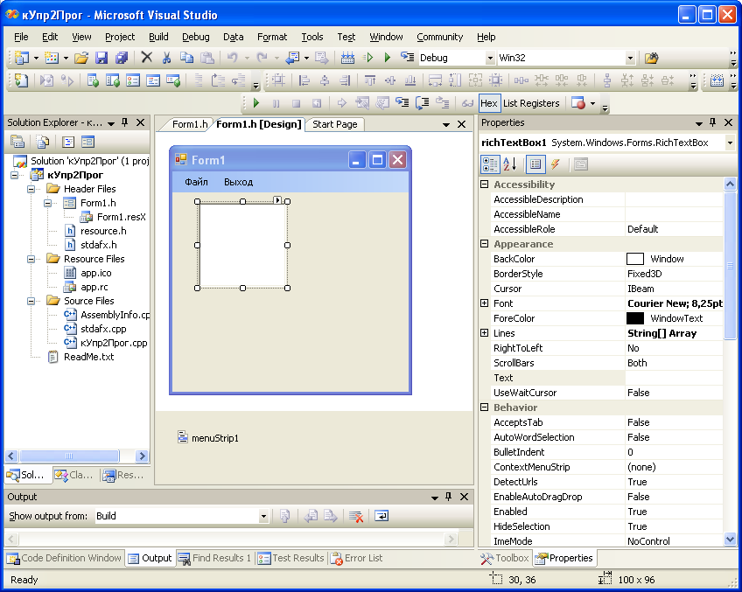The height and width of the screenshot is (592, 742).
Task: Click the Open File toolbar icon
Action: [x=81, y=59]
